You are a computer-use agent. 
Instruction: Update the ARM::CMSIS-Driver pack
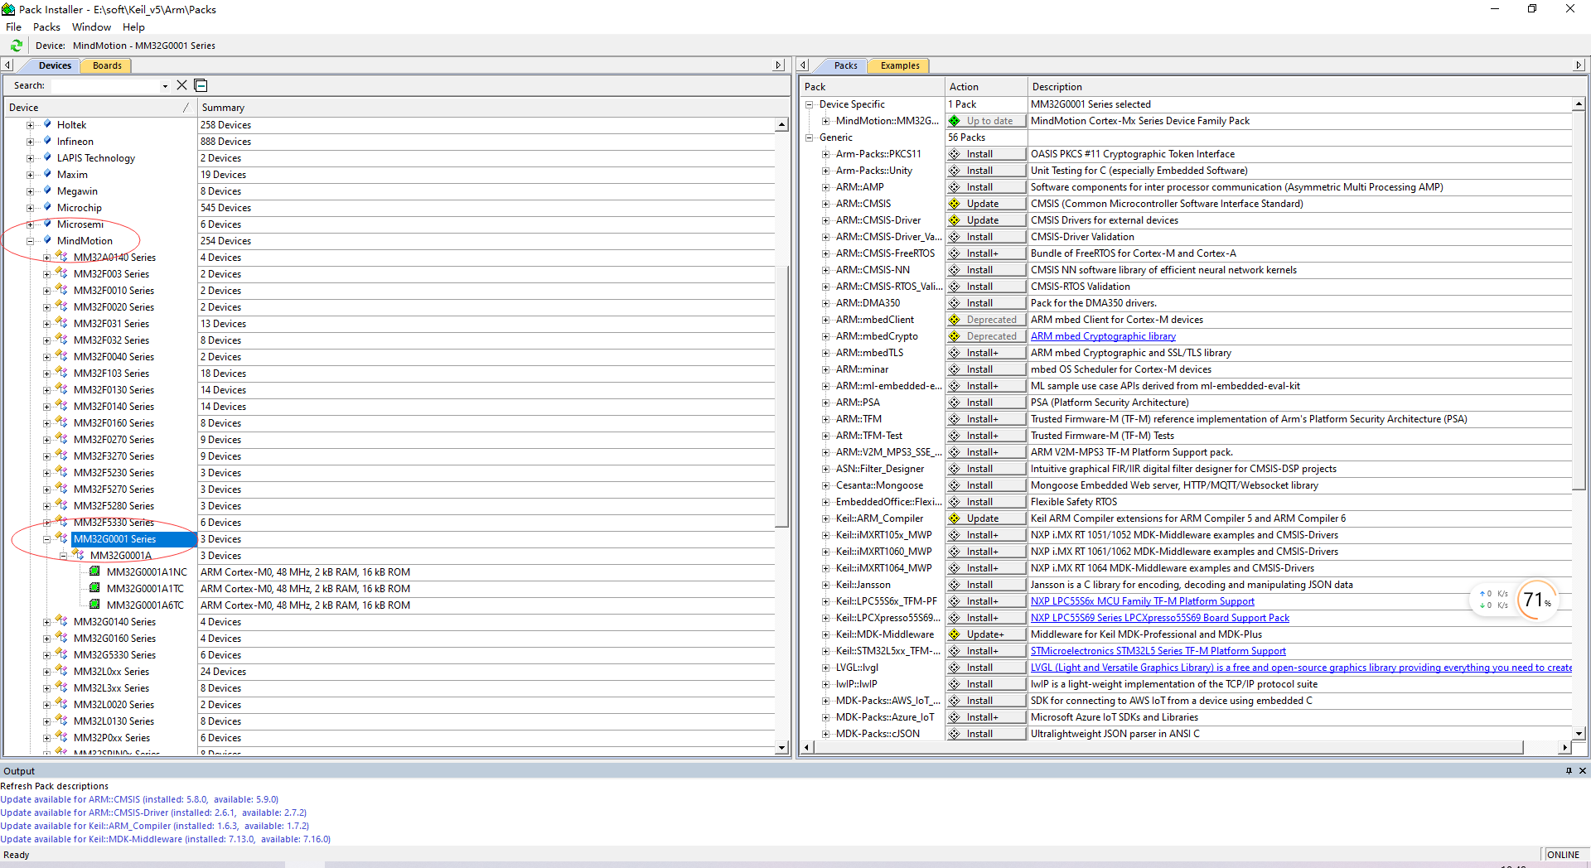point(986,220)
